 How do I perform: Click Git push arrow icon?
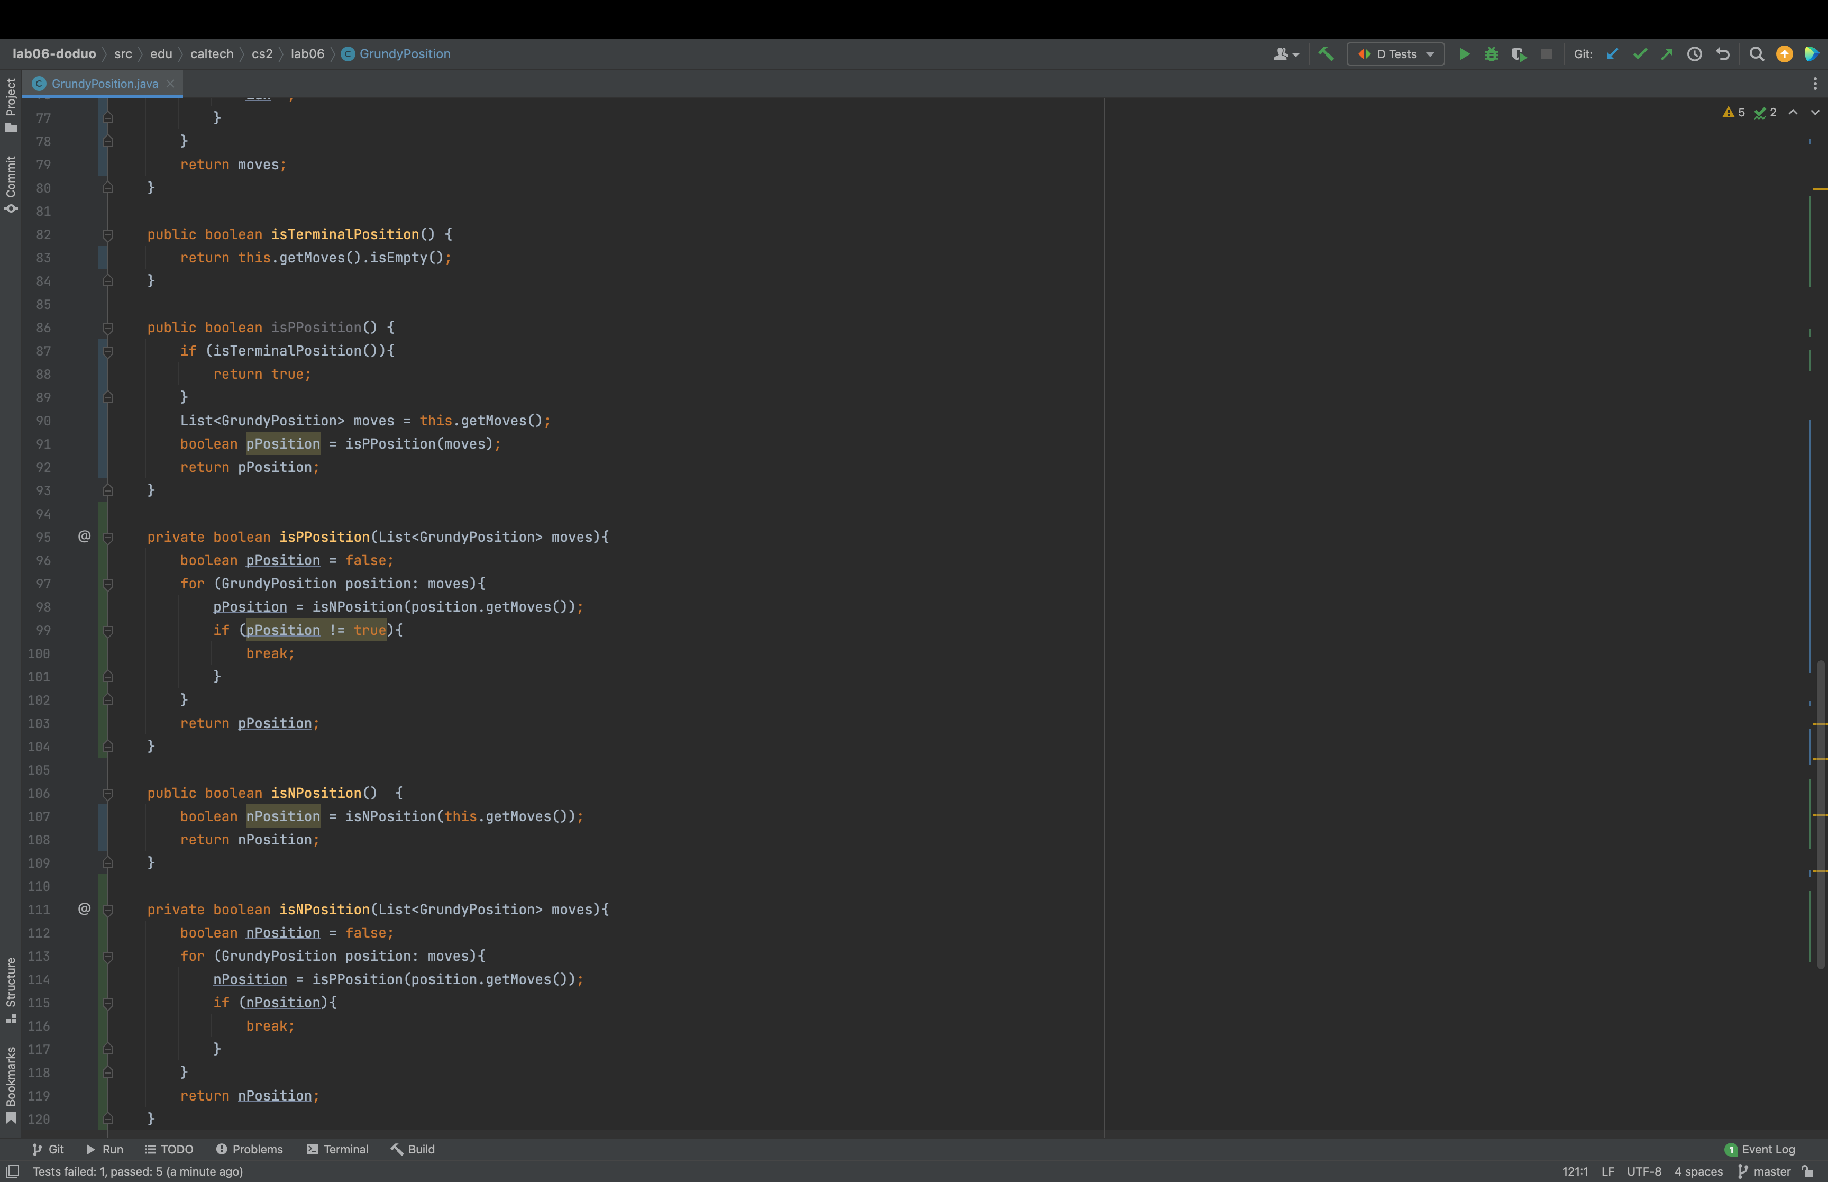(1667, 54)
